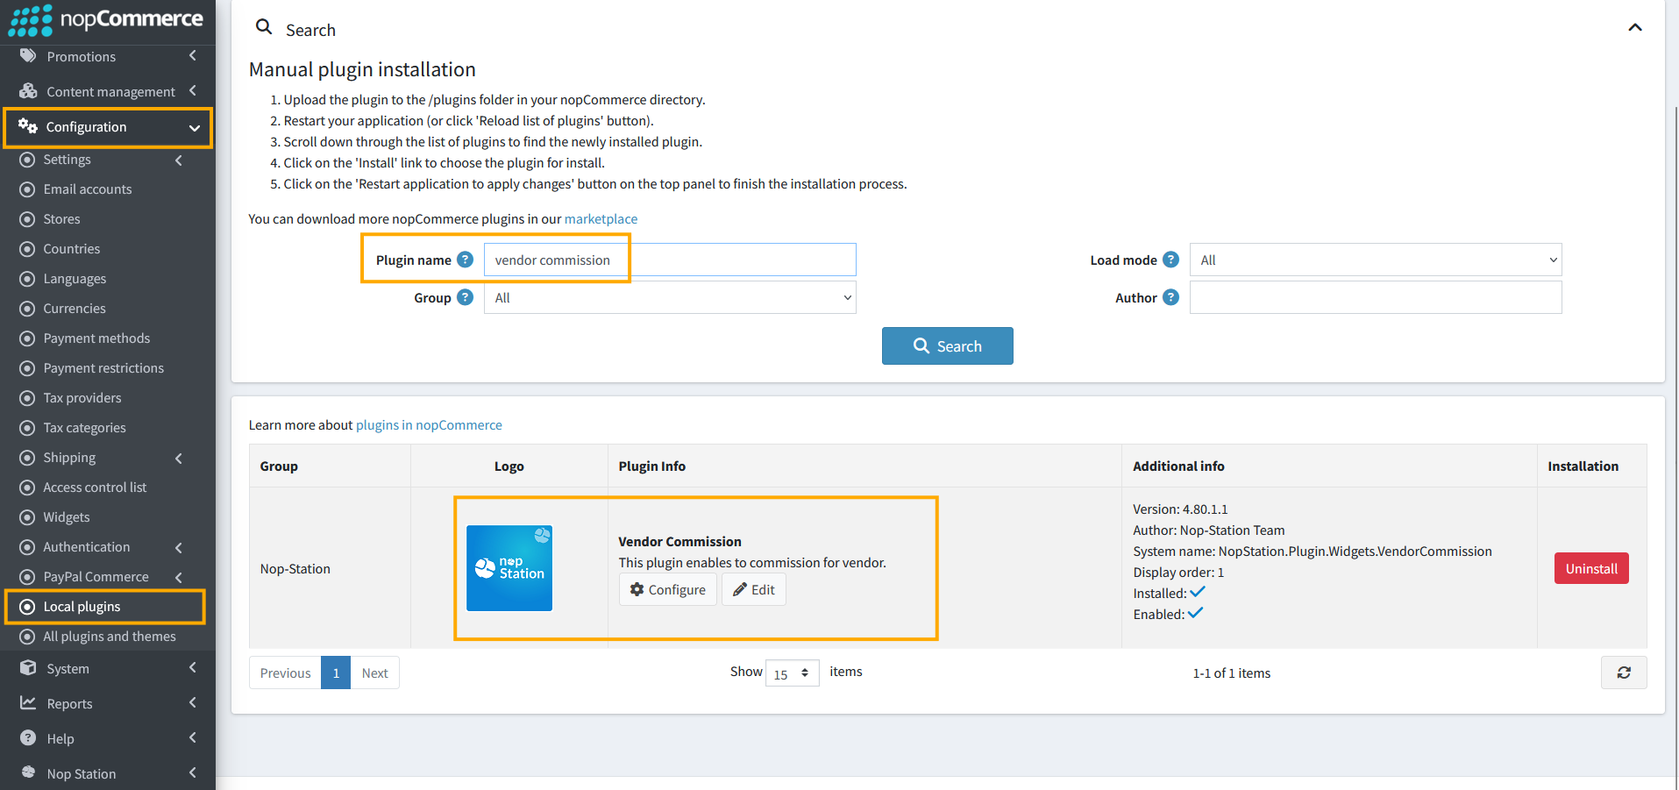Click the search magnifier icon in panel header
1679x790 pixels.
264,27
